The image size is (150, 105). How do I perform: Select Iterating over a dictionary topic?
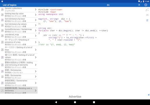pos(19,90)
